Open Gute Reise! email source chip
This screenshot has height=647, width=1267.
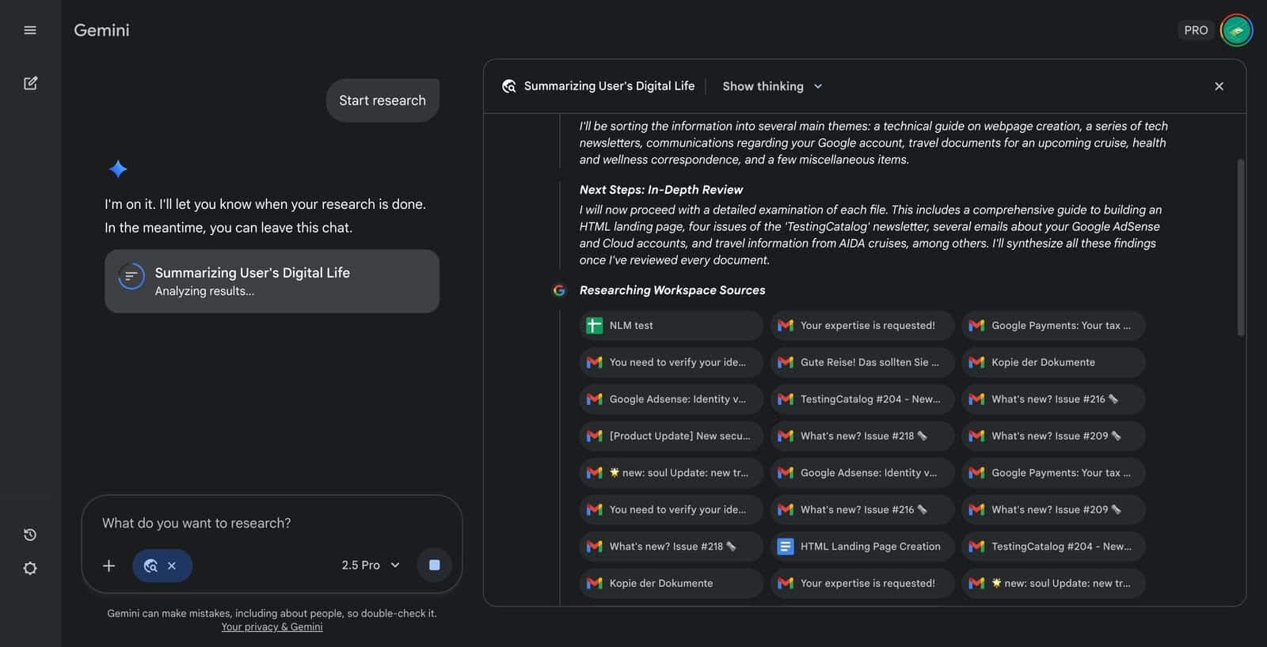[x=862, y=362]
